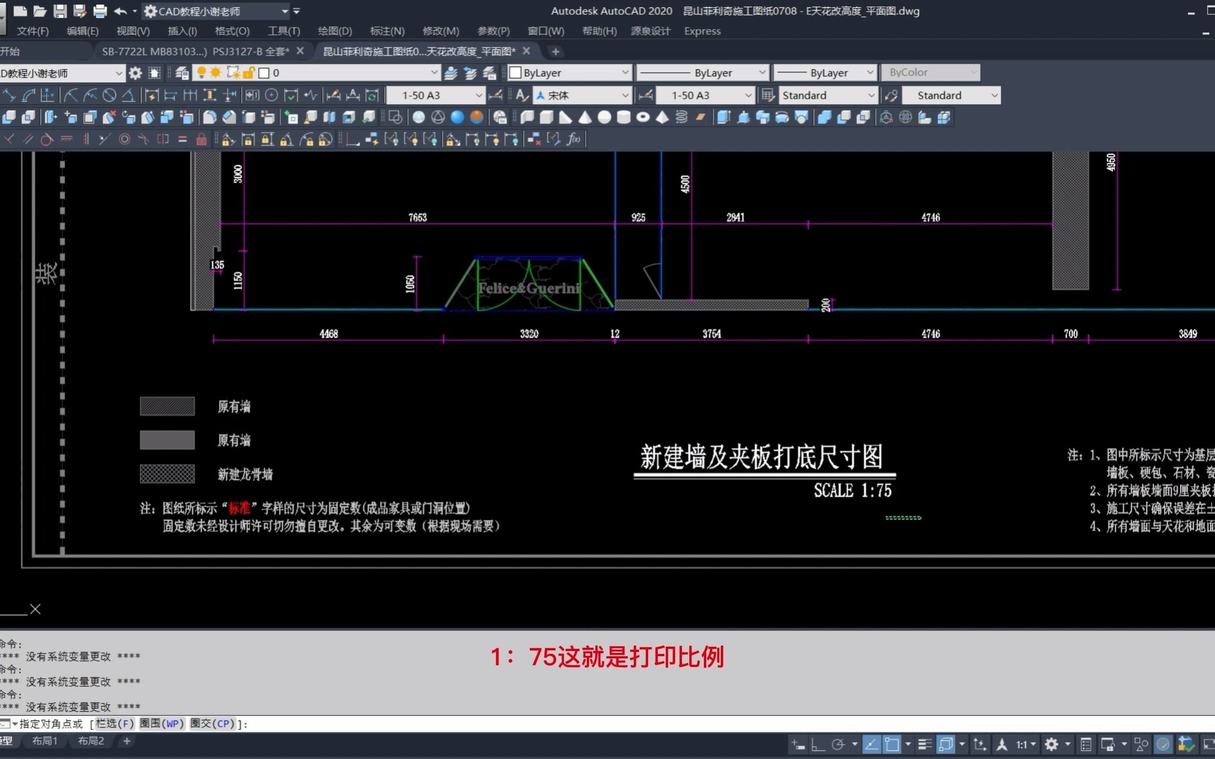Click the new drawing tab plus button
The height and width of the screenshot is (759, 1215).
pyautogui.click(x=555, y=52)
